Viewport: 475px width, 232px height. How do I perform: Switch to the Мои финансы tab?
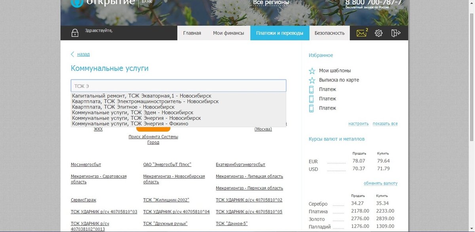click(228, 33)
